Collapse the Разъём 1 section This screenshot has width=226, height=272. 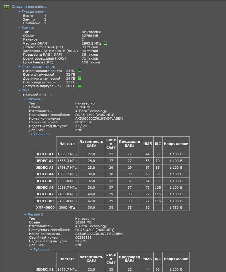point(25,99)
